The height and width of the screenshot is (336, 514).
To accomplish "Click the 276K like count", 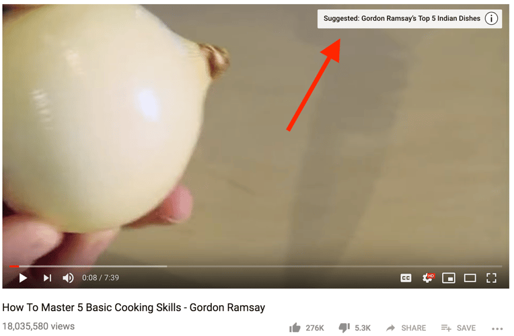I will [x=316, y=329].
